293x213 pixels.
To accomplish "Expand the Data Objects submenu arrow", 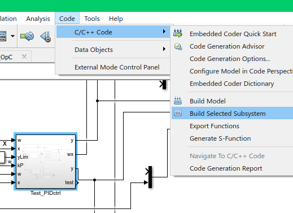I will [x=164, y=49].
